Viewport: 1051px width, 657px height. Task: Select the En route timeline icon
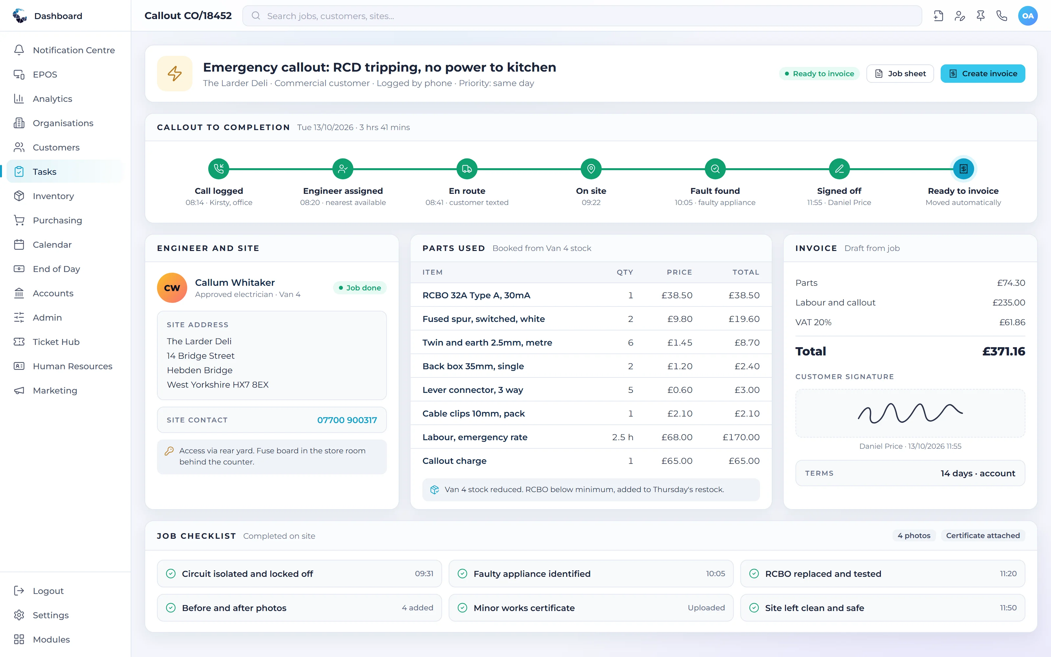point(467,169)
